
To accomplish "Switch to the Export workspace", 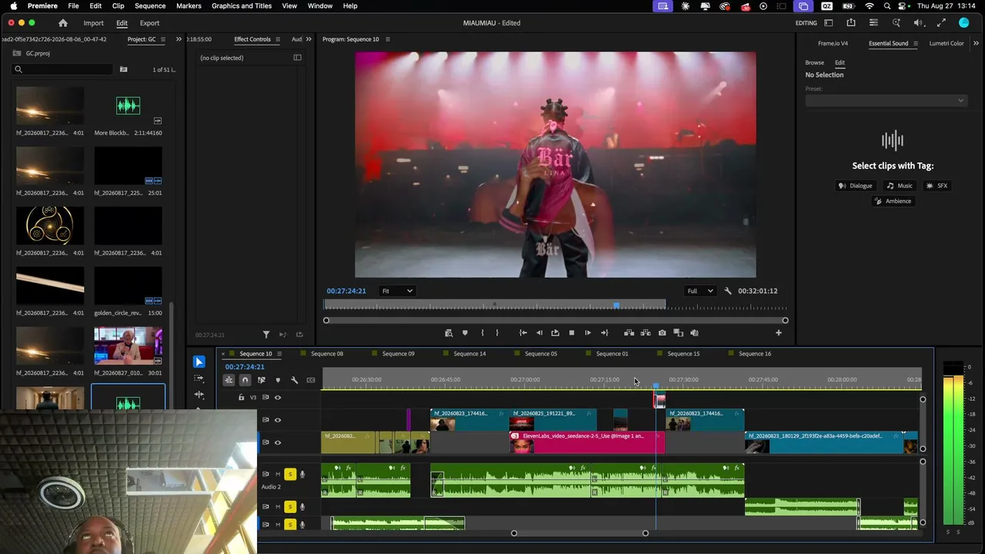I will [x=149, y=23].
